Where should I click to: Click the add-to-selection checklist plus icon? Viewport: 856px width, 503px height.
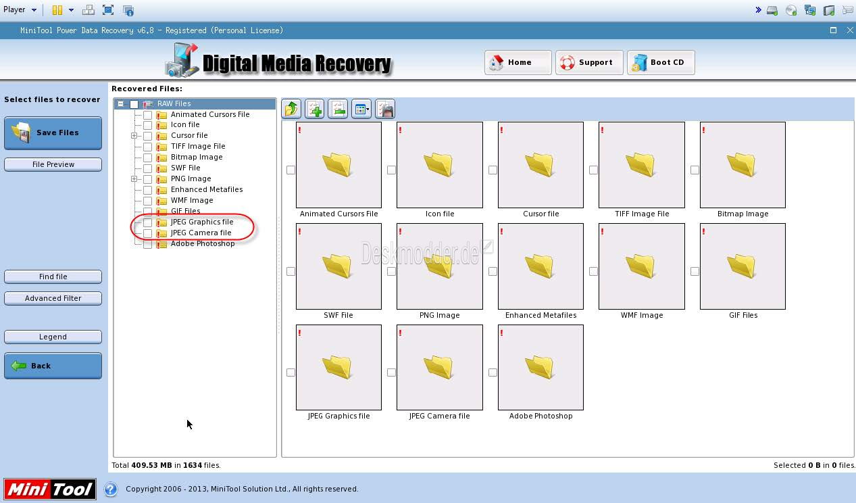coord(315,109)
